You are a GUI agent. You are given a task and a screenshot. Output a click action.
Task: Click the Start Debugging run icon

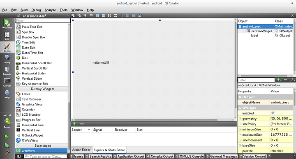[7, 145]
